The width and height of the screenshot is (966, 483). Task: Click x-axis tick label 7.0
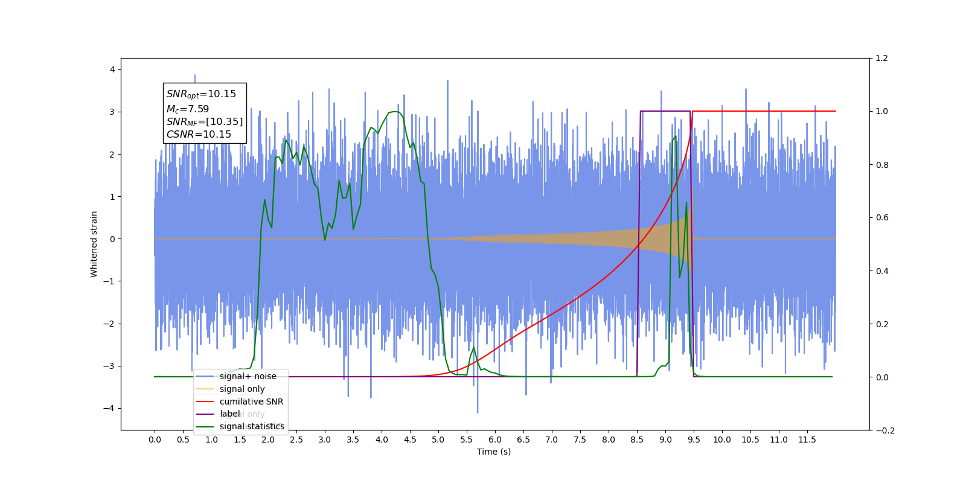point(552,440)
